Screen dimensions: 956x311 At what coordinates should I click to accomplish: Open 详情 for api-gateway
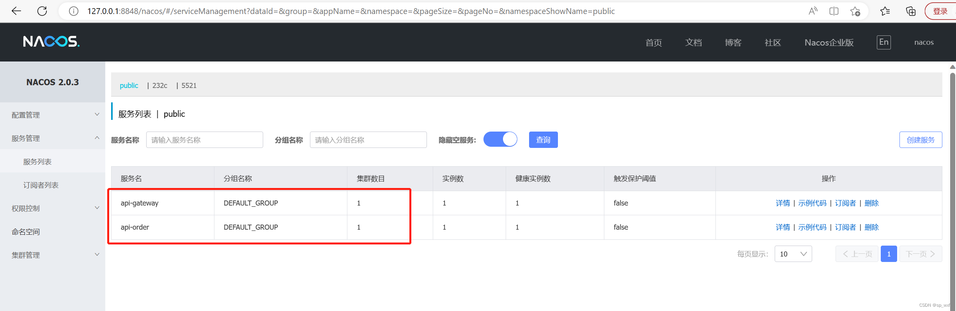click(x=783, y=203)
